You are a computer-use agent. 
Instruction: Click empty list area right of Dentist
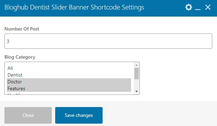click(x=78, y=75)
